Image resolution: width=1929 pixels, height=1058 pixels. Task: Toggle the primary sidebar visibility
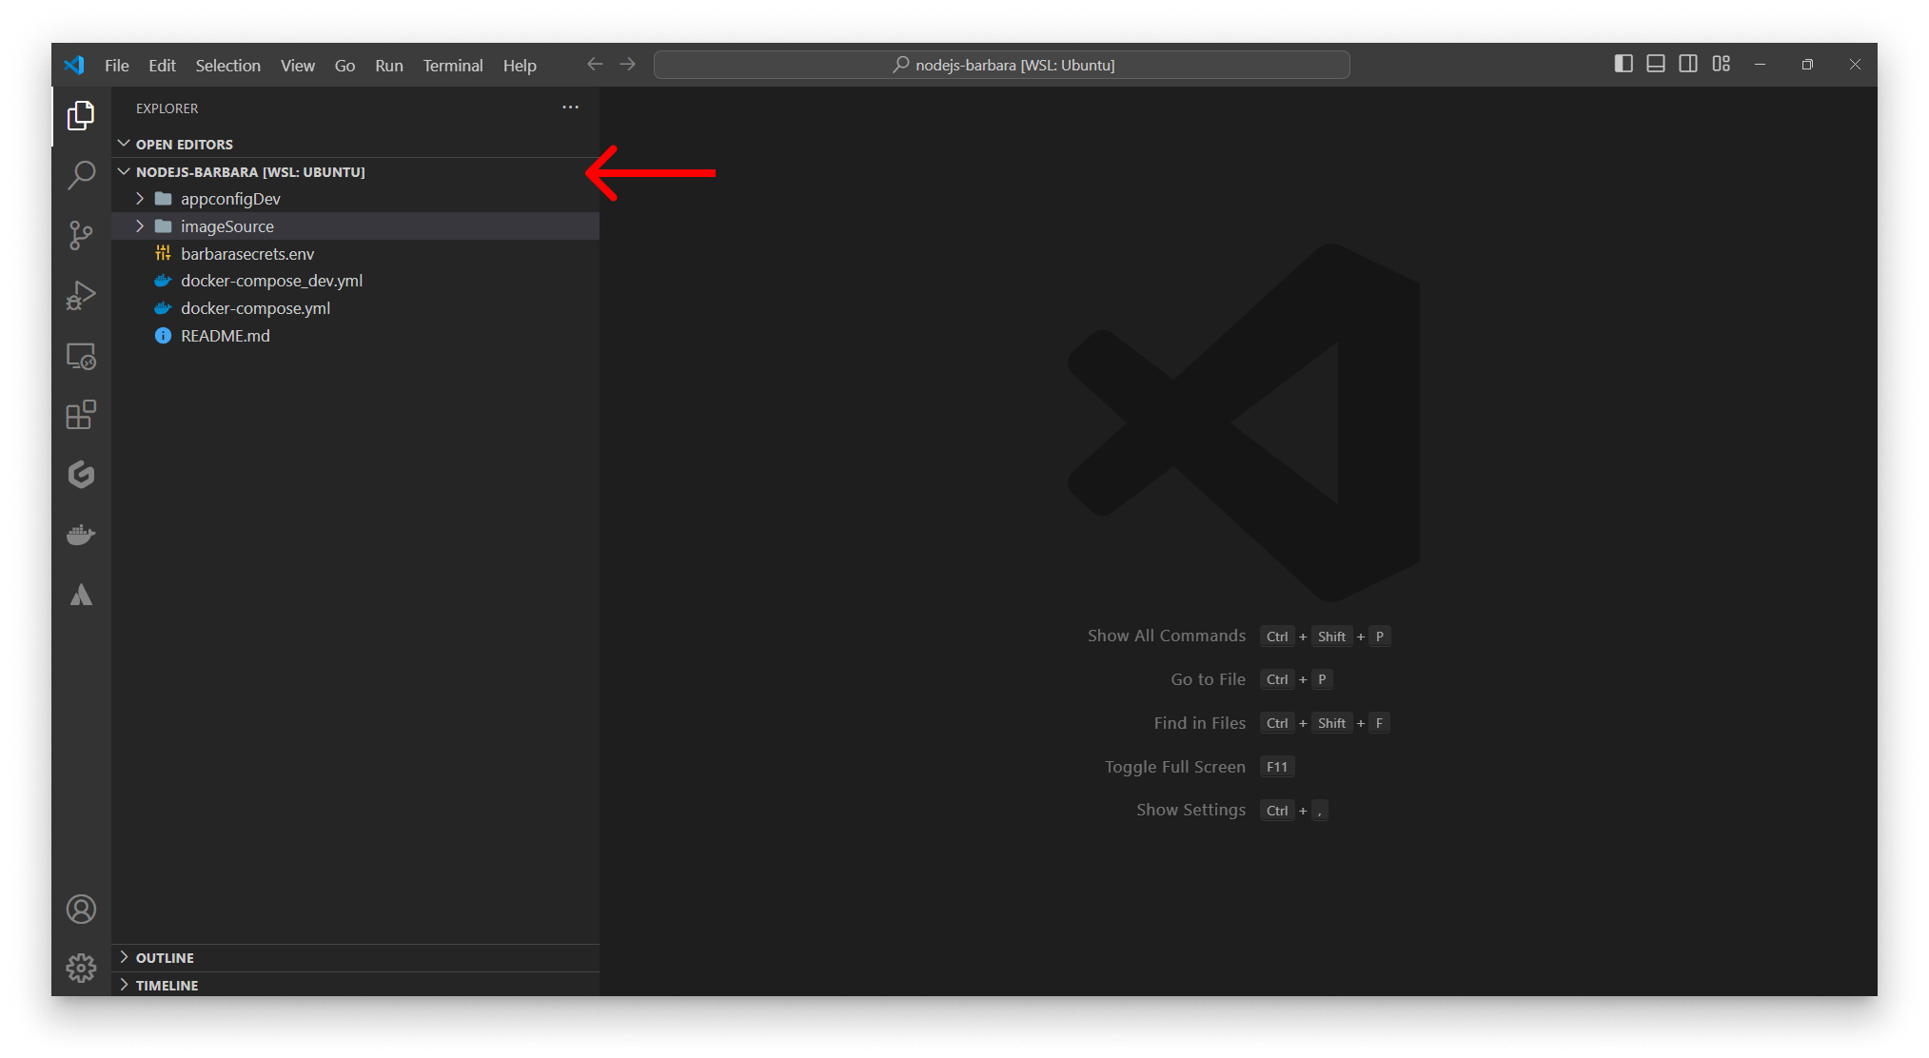1623,64
